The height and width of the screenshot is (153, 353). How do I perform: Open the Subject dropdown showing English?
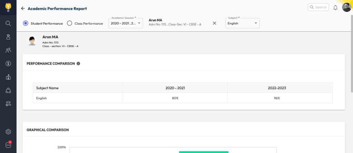click(x=242, y=23)
